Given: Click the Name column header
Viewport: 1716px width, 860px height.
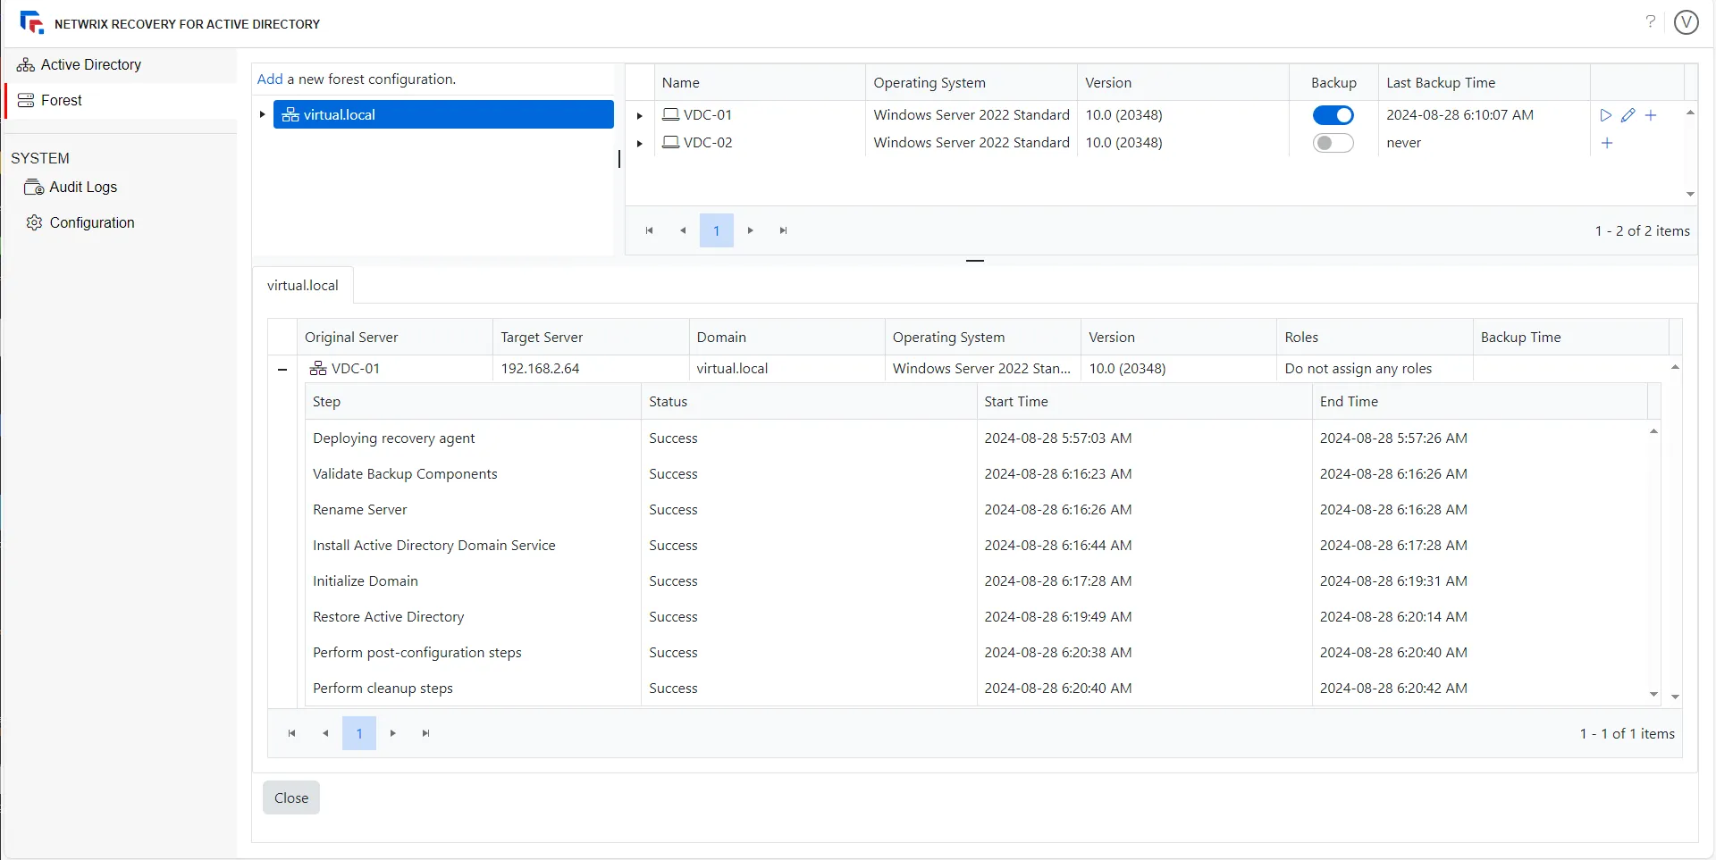Looking at the screenshot, I should point(760,82).
